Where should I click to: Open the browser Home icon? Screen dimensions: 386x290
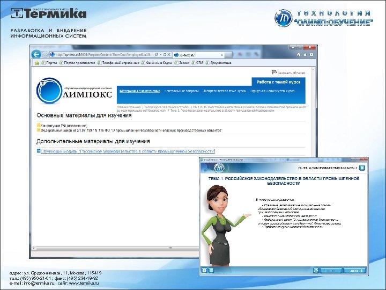(x=299, y=55)
